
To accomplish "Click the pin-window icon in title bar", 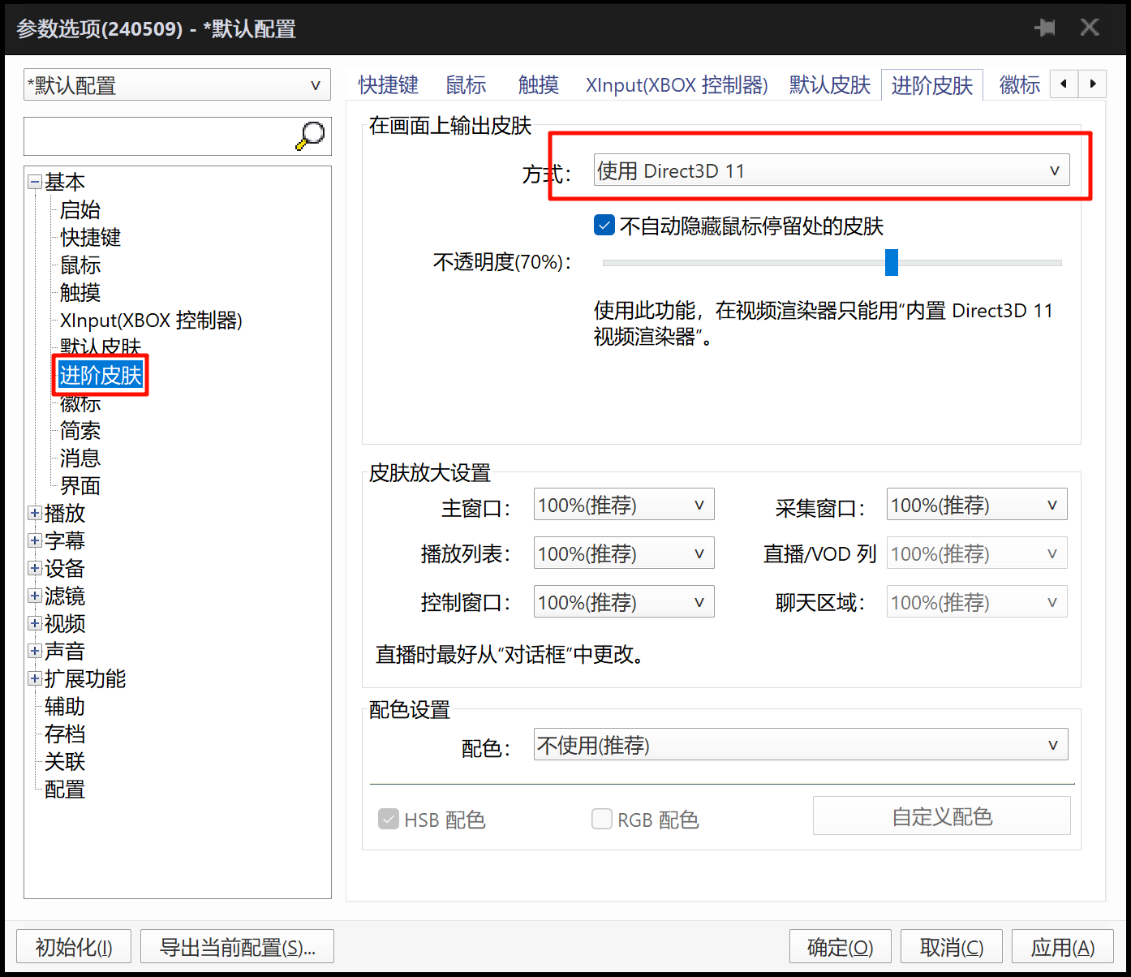I will click(x=1045, y=27).
